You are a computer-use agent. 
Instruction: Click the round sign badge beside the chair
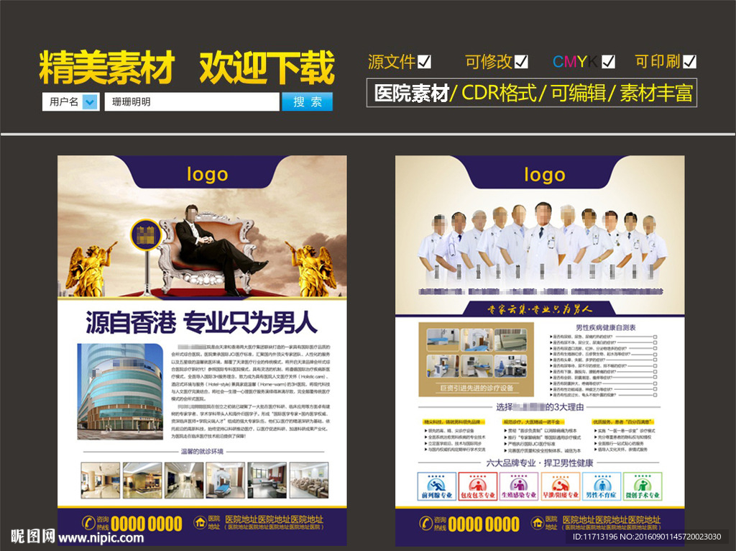click(145, 235)
